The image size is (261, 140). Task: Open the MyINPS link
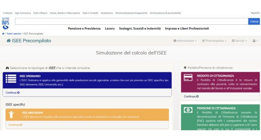click(255, 13)
